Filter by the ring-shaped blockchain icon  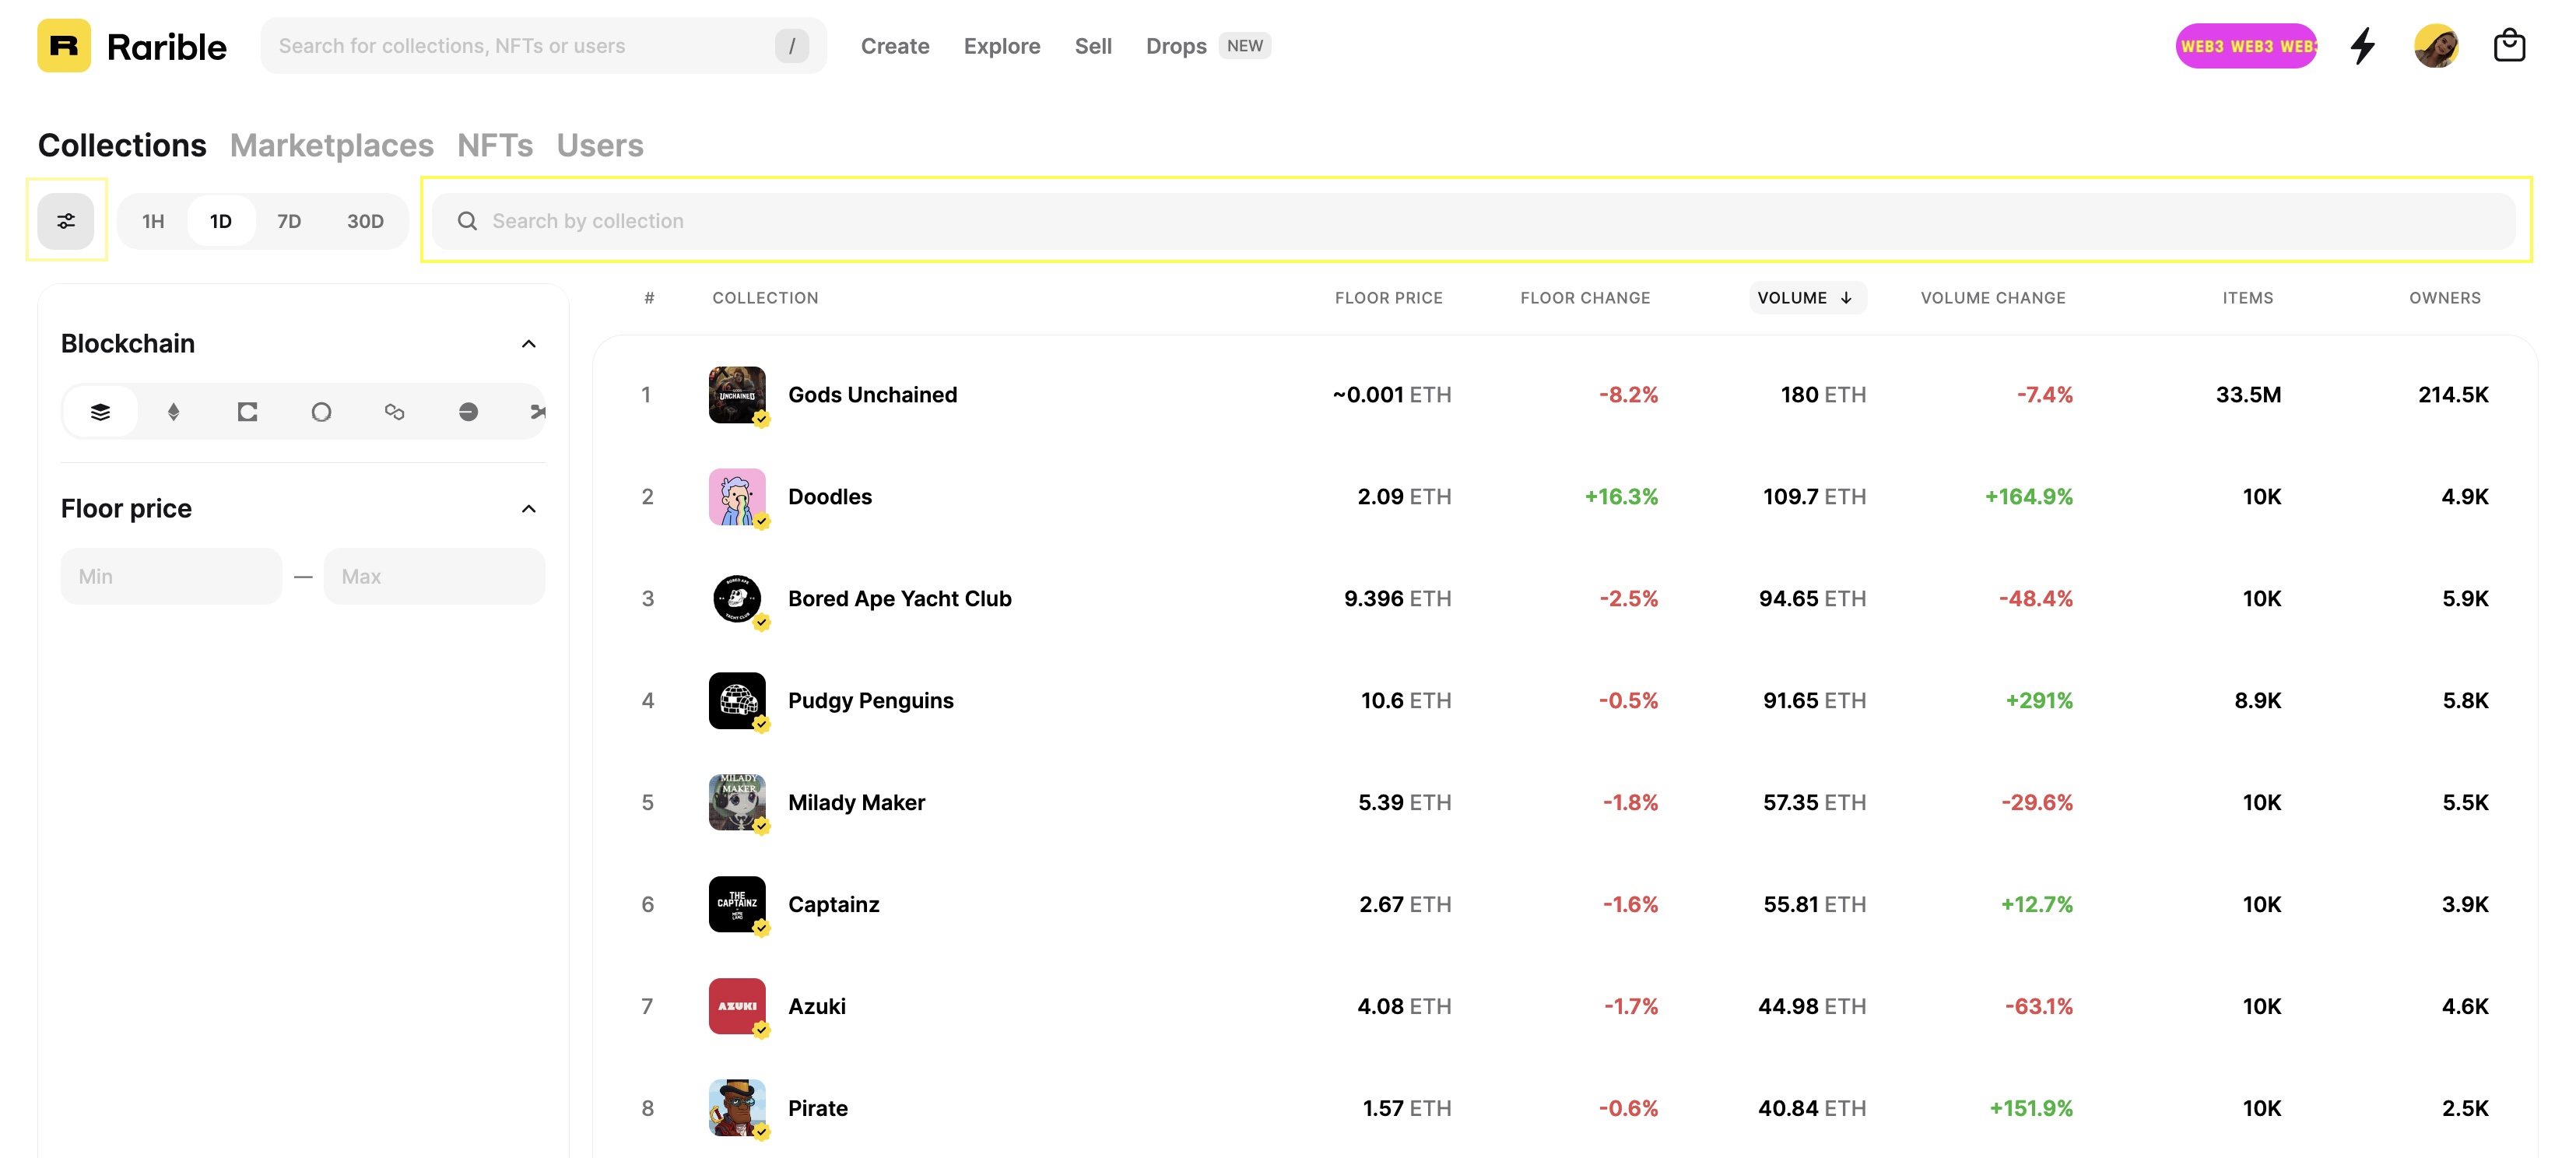pyautogui.click(x=321, y=412)
